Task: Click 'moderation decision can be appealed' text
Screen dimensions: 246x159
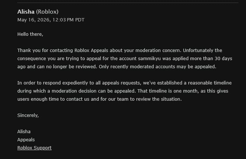Action: (x=94, y=91)
